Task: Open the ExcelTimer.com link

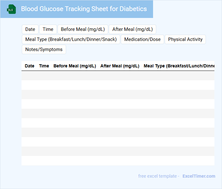Action: pos(199,176)
